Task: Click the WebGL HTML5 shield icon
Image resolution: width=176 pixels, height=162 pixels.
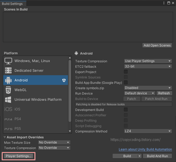Action: click(8, 90)
